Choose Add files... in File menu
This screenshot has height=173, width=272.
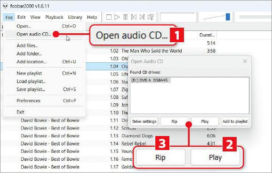[x=44, y=45]
